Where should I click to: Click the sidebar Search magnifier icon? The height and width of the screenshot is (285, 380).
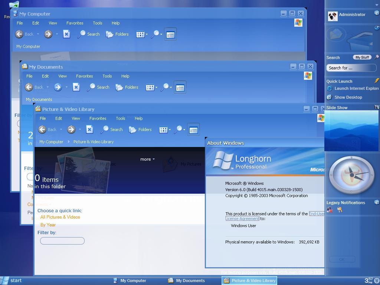tap(376, 57)
